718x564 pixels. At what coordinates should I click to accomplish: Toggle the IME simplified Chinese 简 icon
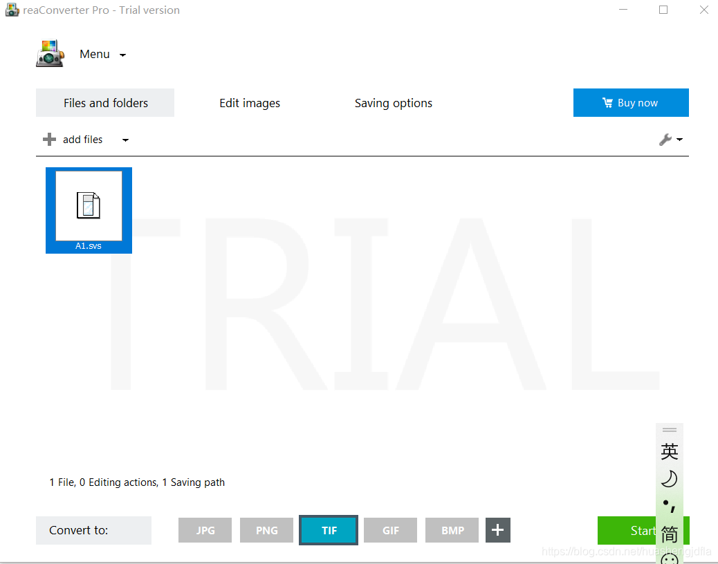[x=670, y=534]
